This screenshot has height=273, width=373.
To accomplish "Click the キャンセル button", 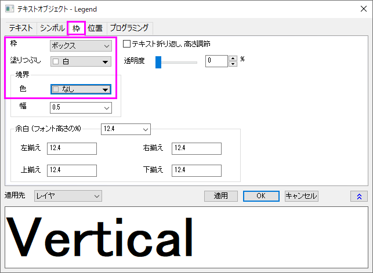I will pos(302,196).
